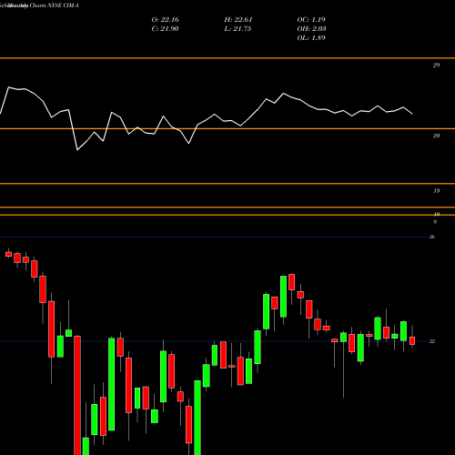Select the 'OC: 1.19' reading
Screen dimensions: 455x455
[x=311, y=20]
